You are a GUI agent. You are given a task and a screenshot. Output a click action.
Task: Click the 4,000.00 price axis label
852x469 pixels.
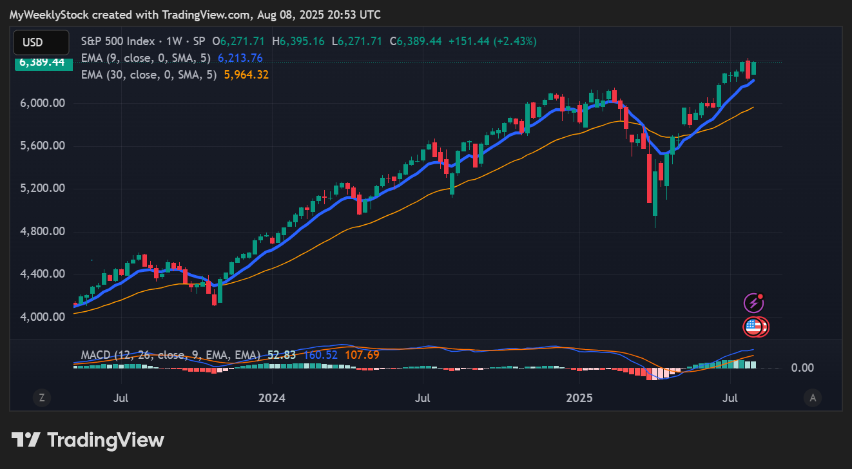click(42, 317)
